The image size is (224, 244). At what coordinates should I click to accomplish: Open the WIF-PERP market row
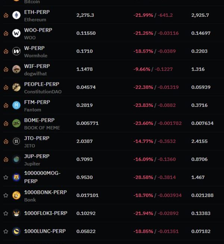click(112, 69)
